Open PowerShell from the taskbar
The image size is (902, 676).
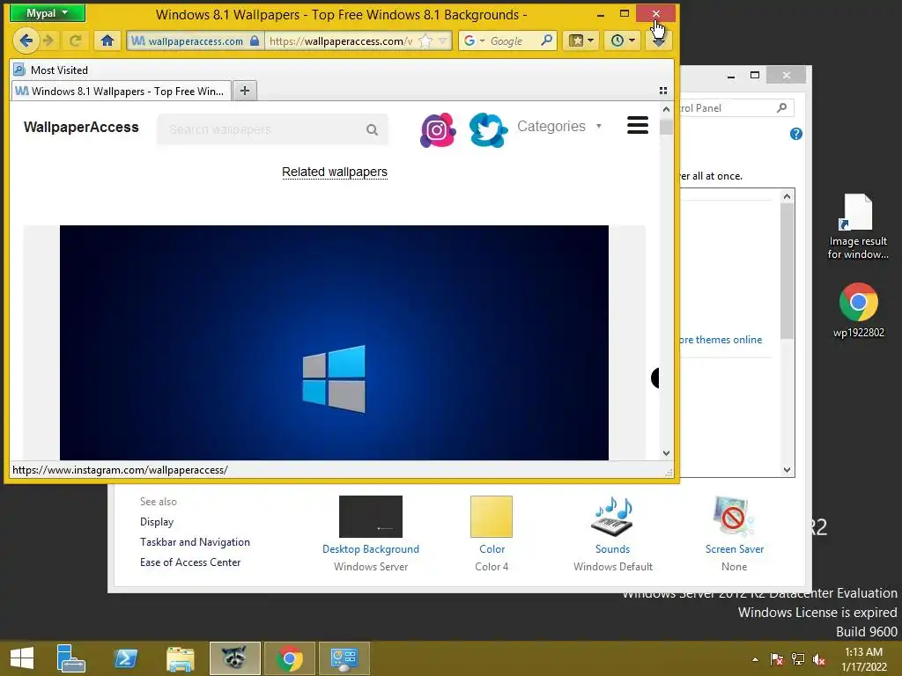pyautogui.click(x=125, y=658)
